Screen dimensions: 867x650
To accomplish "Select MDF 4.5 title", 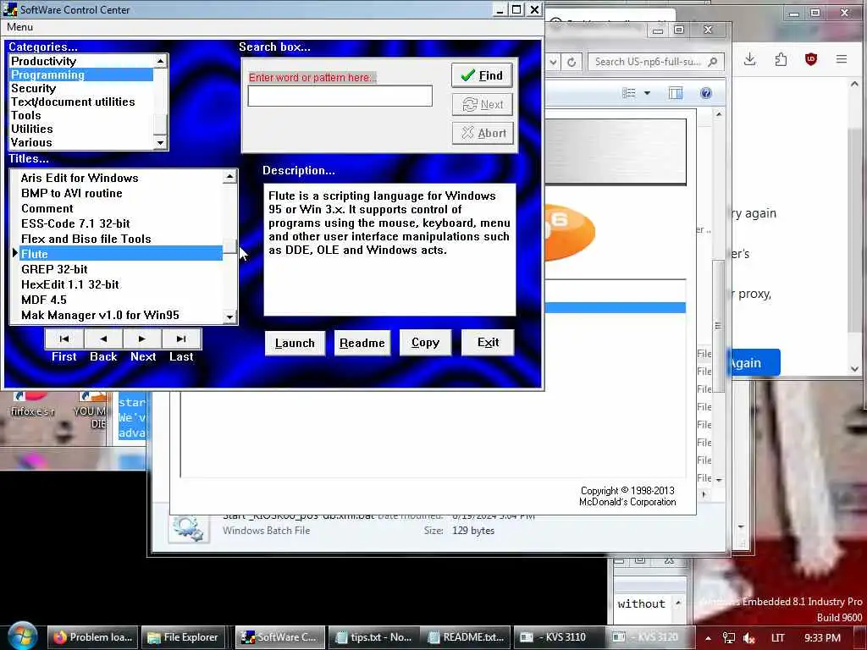I will [120, 300].
